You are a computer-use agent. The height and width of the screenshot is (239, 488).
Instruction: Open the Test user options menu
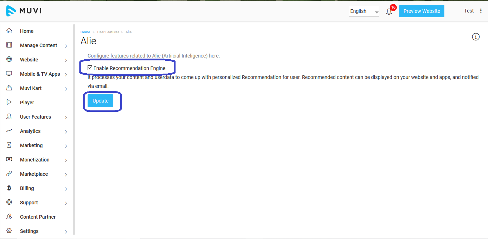click(x=481, y=11)
